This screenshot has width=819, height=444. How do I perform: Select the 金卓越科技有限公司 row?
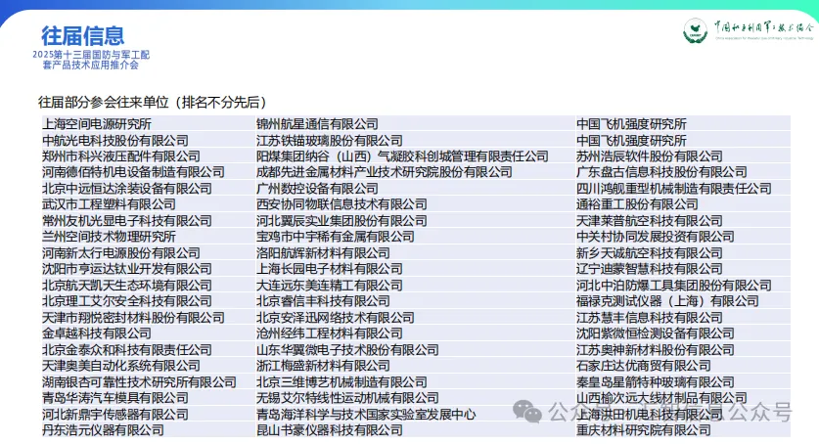tap(97, 333)
